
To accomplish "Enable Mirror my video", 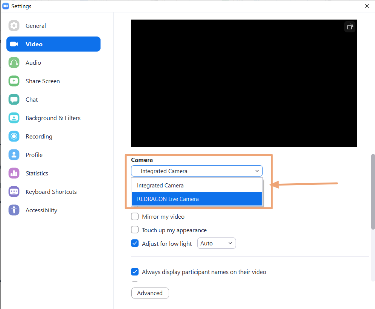I will click(x=135, y=216).
